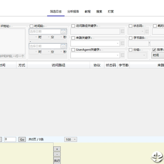Open the start time minute (分) dropdown
This screenshot has height=164, width=164.
46,37
